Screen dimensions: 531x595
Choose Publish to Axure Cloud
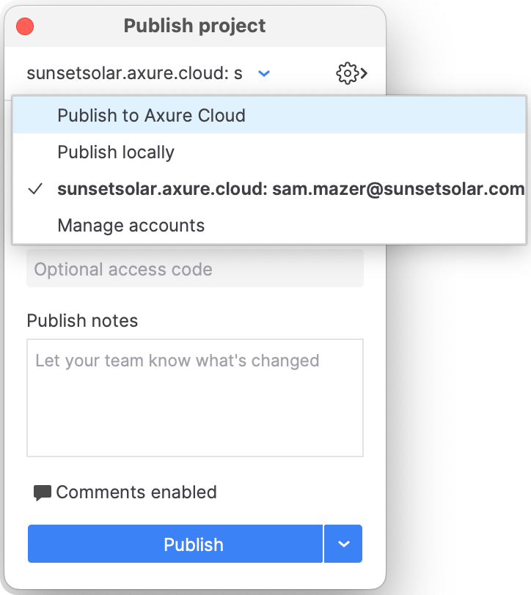tap(151, 115)
